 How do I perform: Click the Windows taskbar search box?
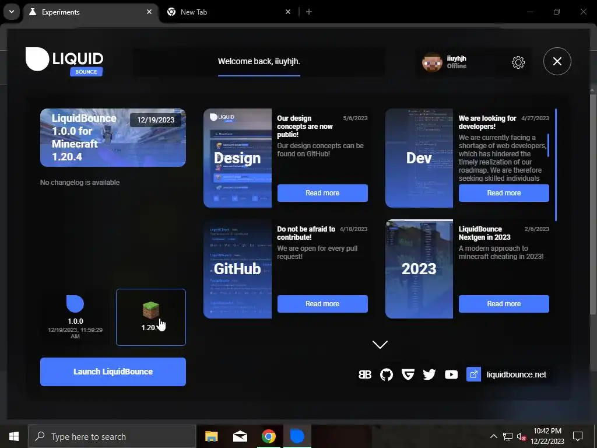[x=112, y=436]
